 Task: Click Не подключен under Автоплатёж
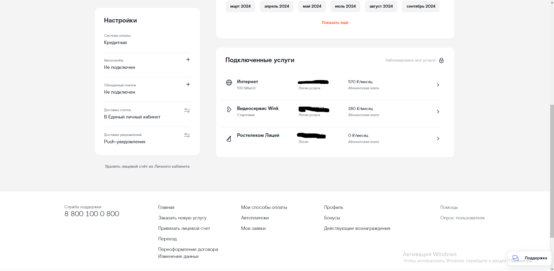(x=119, y=67)
